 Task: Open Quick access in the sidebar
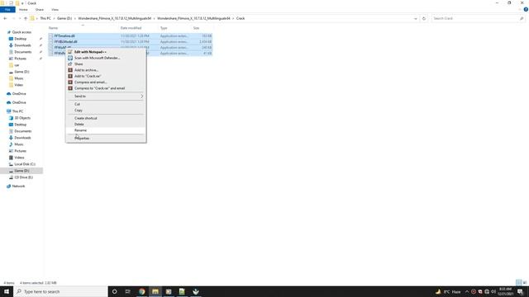21,32
